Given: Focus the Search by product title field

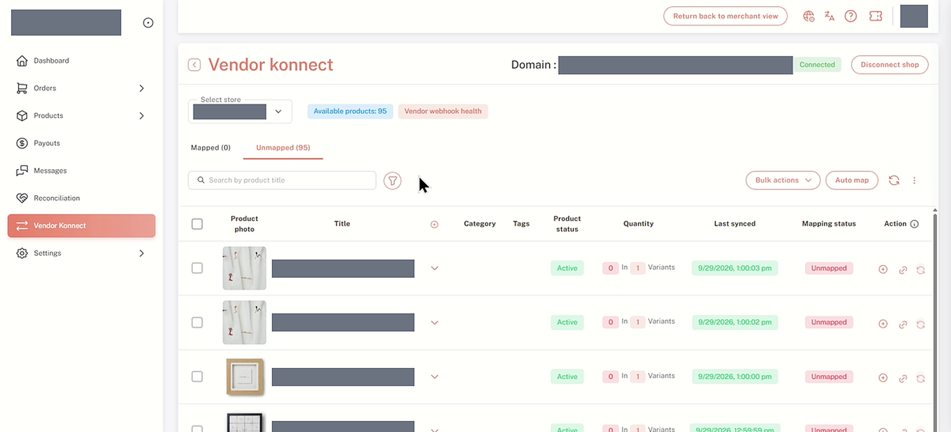Looking at the screenshot, I should coord(282,180).
